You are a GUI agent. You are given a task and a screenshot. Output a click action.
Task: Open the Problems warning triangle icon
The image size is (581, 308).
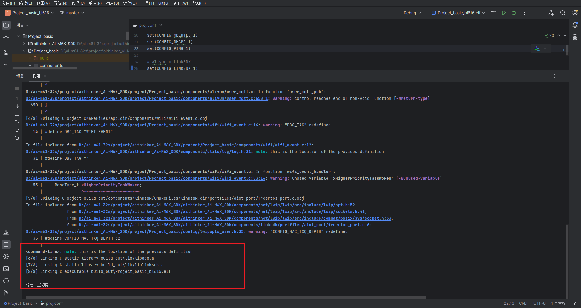(x=6, y=233)
